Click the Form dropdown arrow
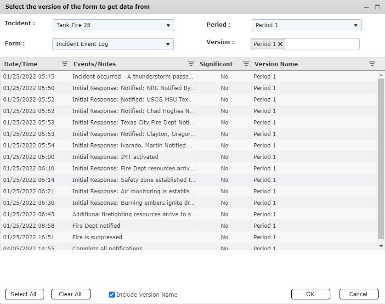This screenshot has width=385, height=304. click(168, 44)
